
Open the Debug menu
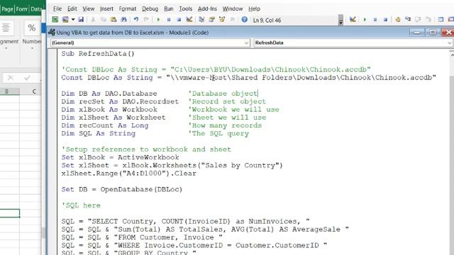150,8
